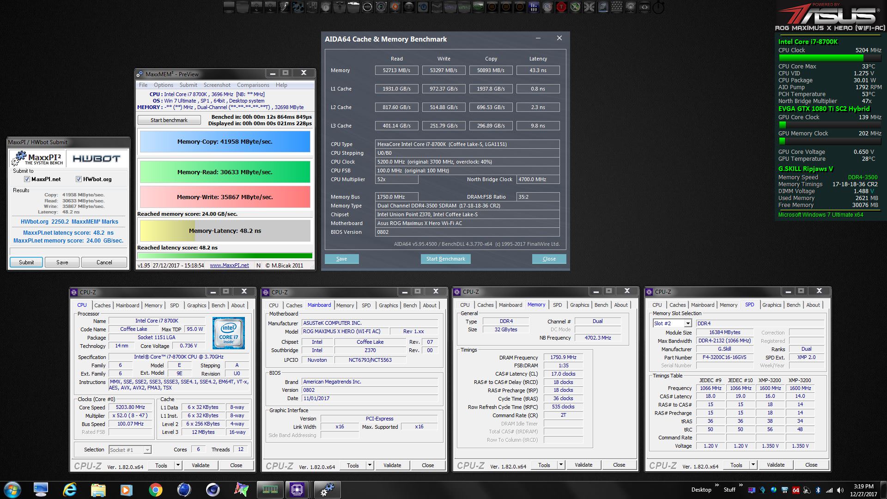Expand the Stuff toolbar chevron
This screenshot has width=887, height=499.
click(x=741, y=485)
